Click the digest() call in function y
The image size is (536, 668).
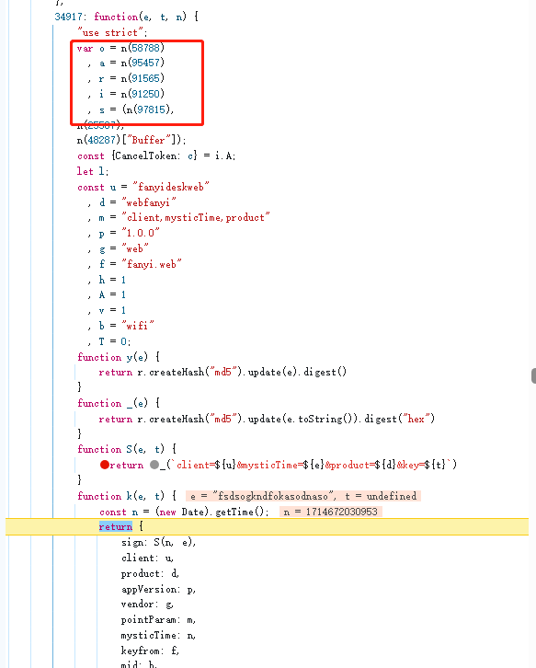[x=324, y=372]
